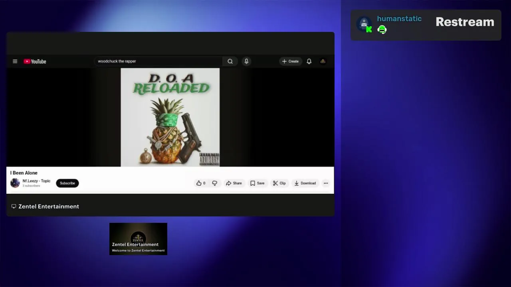Viewport: 511px width, 287px height.
Task: Open the 'Nf.Leezy - Topic' channel link
Action: 36,181
